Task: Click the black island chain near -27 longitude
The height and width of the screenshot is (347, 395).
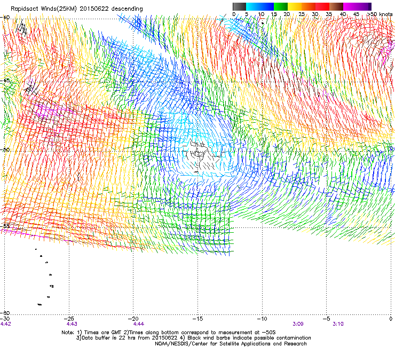Action: point(45,277)
